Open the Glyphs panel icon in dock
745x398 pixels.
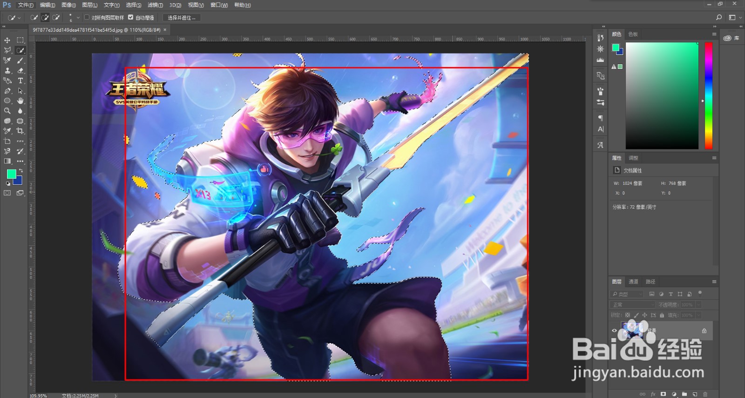(x=600, y=145)
